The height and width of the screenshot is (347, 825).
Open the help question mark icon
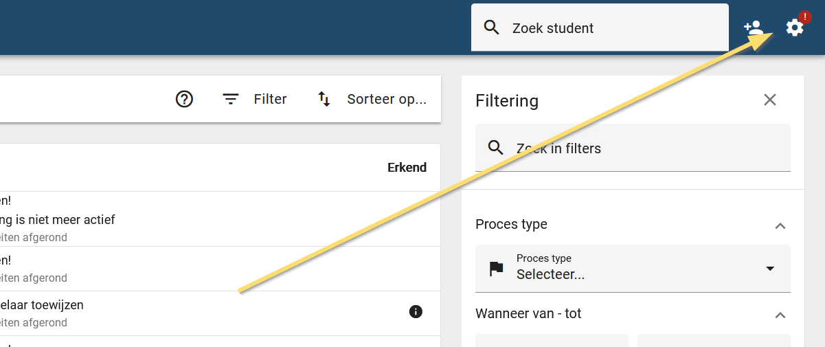(184, 99)
